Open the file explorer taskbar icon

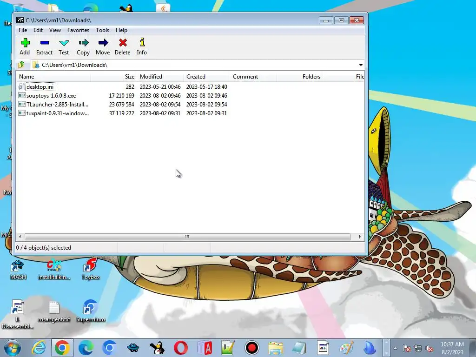pyautogui.click(x=275, y=348)
